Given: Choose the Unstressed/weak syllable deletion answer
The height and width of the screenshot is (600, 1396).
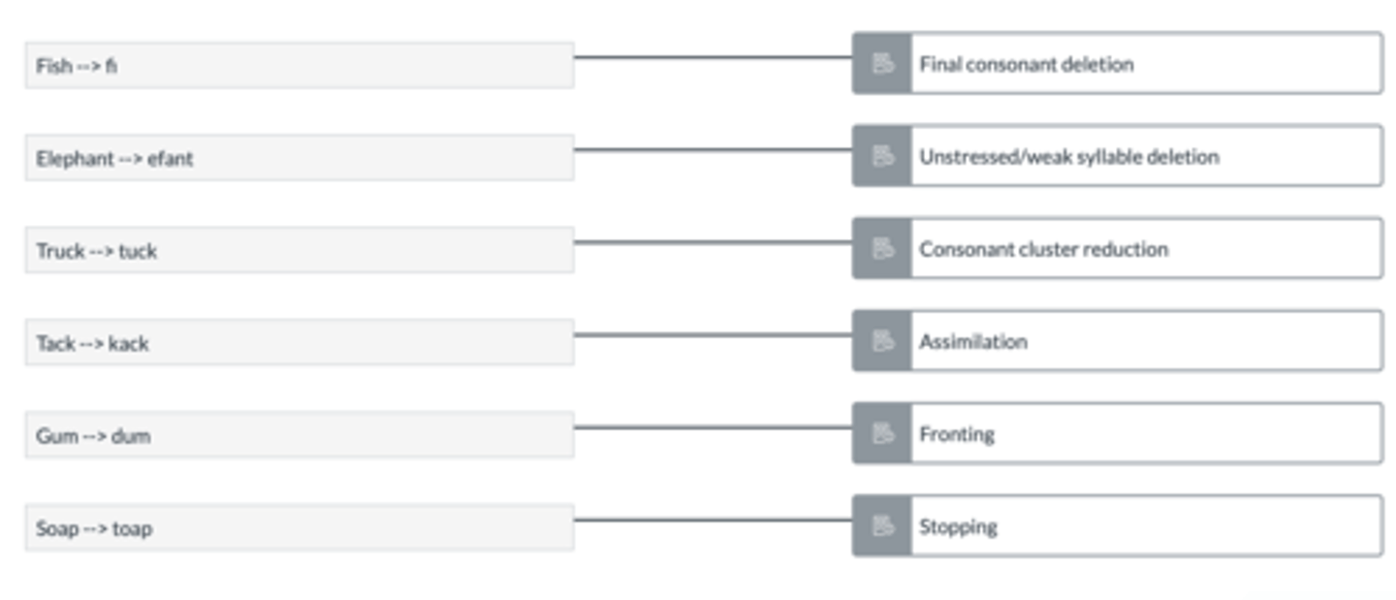Looking at the screenshot, I should [1118, 156].
